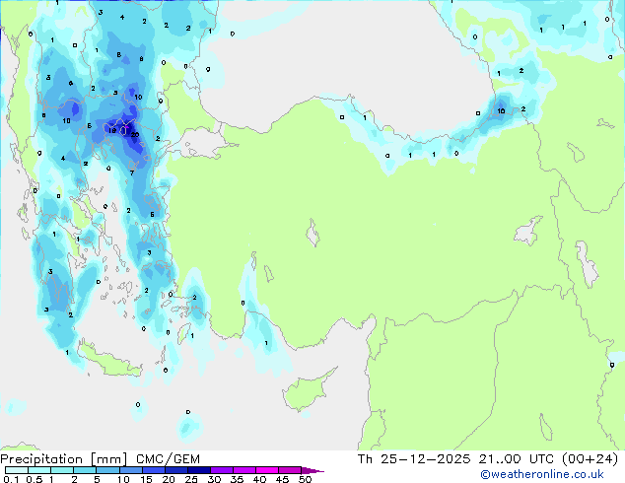Click the '35' legend scale label
Image resolution: width=625 pixels, height=483 pixels.
pos(237,479)
